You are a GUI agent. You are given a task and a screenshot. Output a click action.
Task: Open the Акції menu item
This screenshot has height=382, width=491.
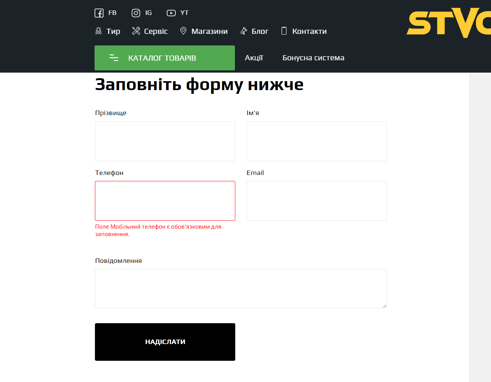pyautogui.click(x=254, y=58)
